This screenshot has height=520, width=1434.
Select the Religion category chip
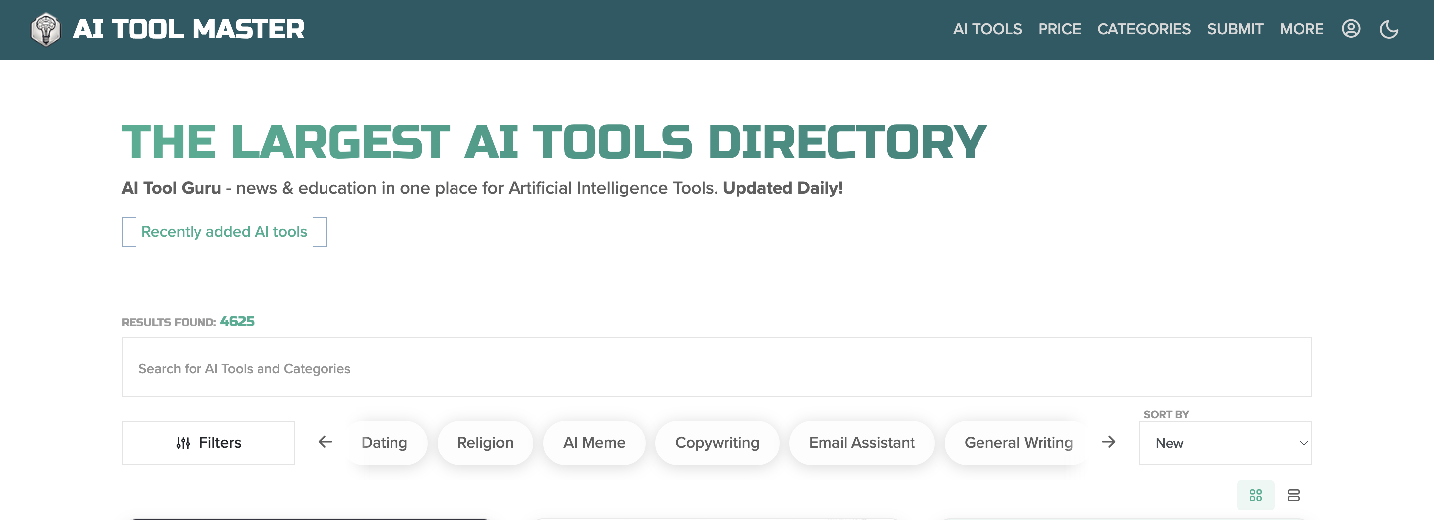tap(485, 443)
